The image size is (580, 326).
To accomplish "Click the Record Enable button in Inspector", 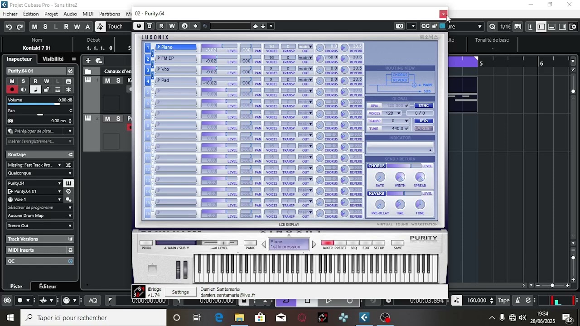I will click(12, 90).
